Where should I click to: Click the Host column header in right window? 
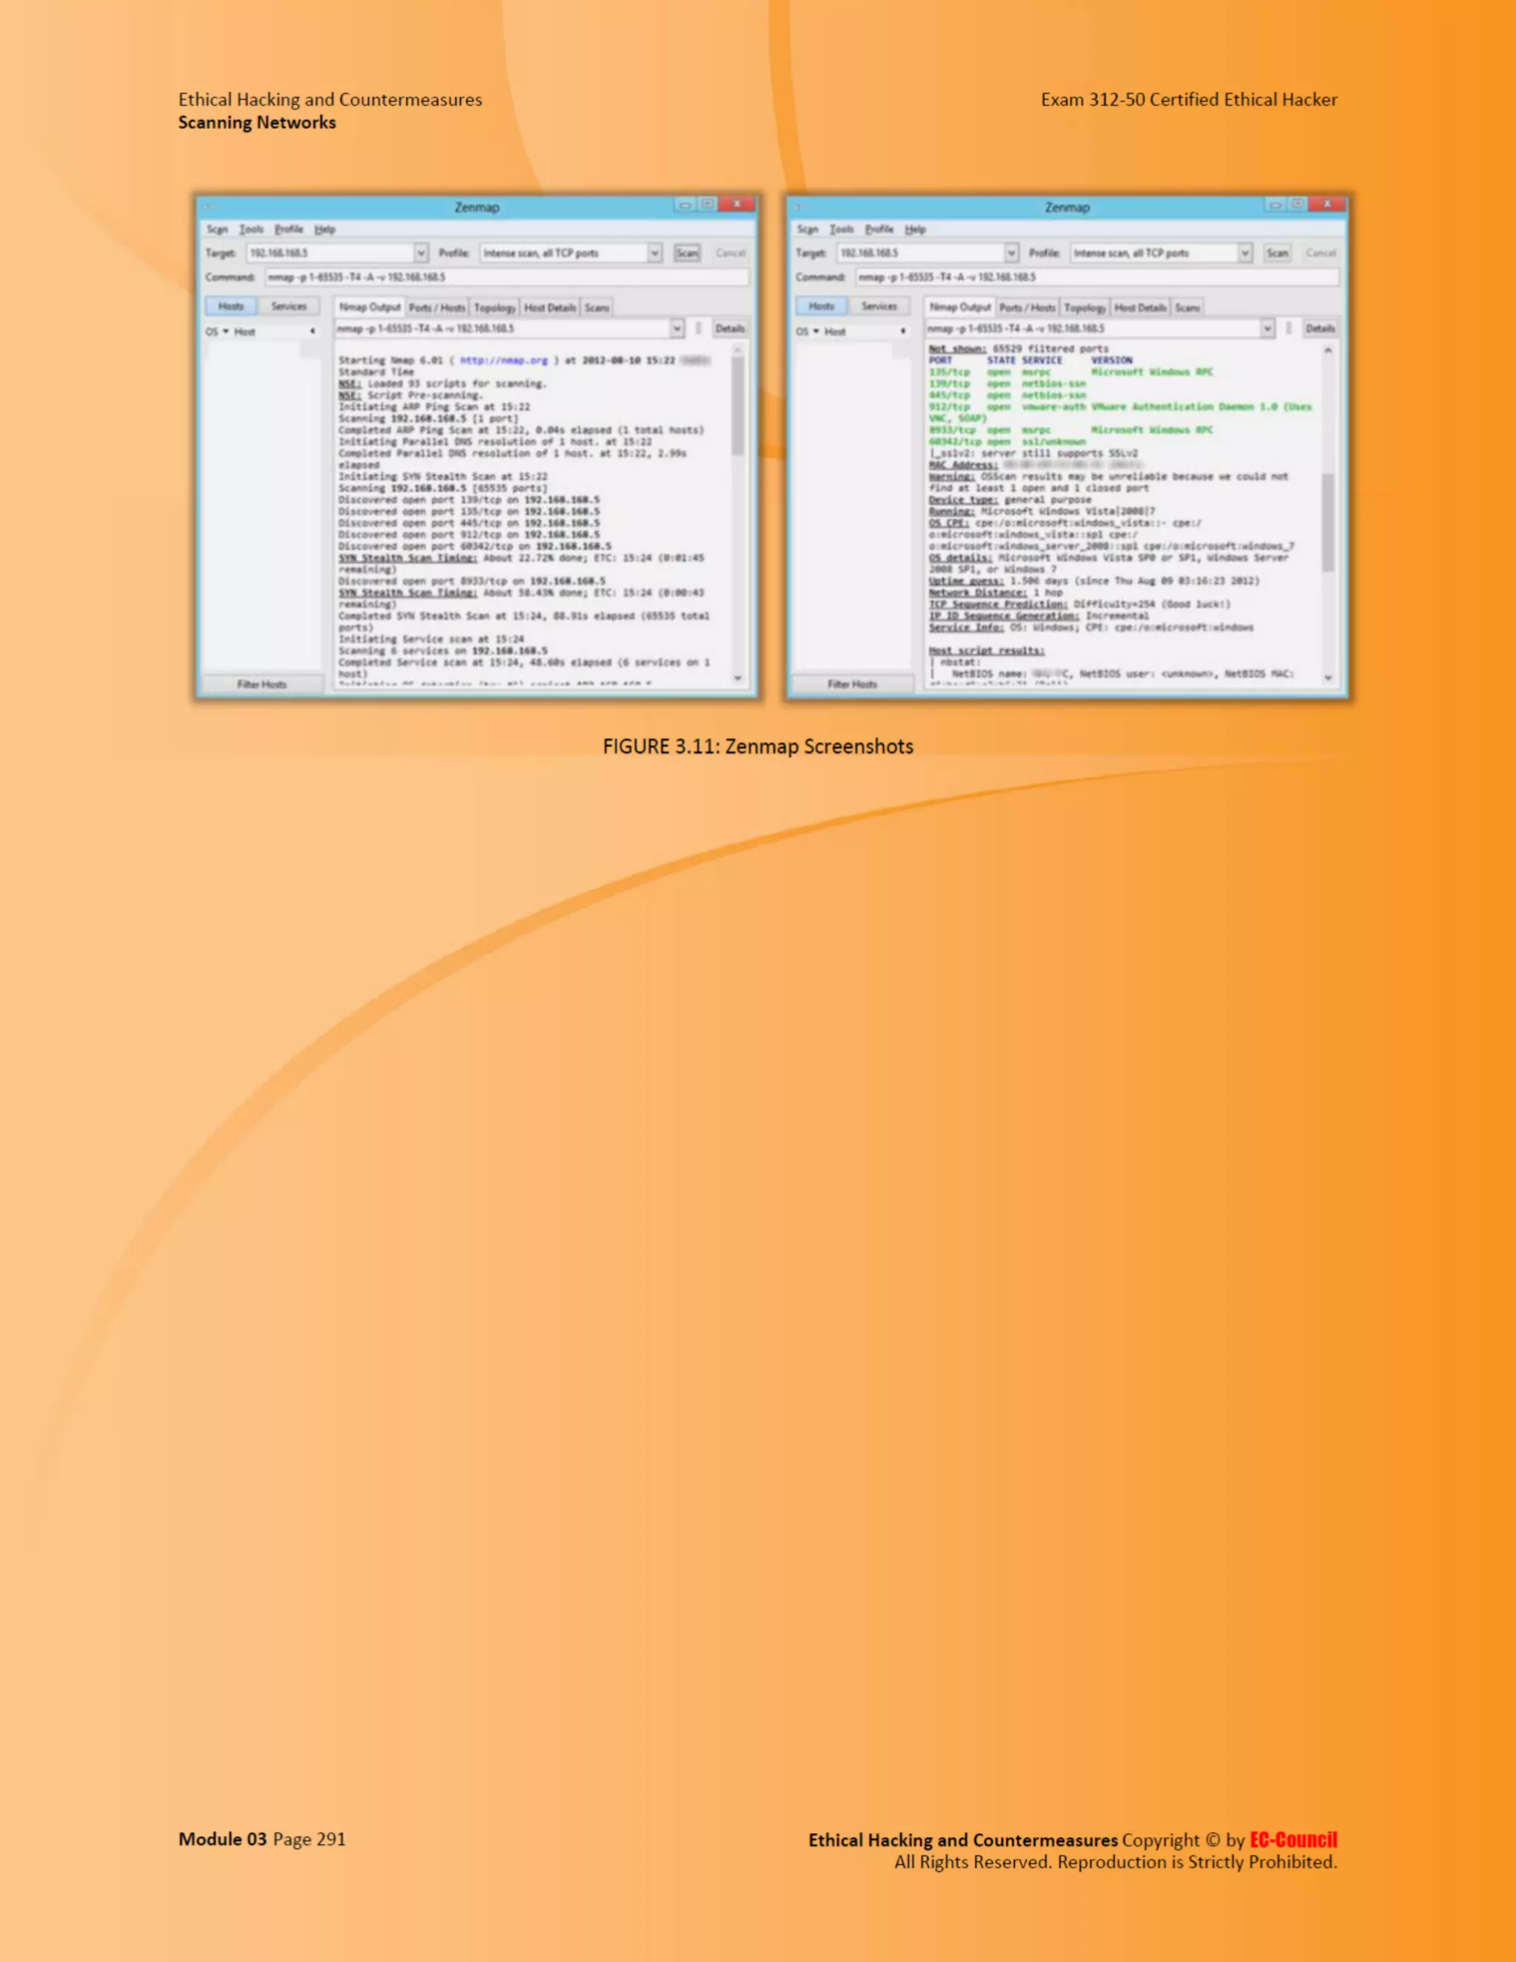tap(835, 332)
